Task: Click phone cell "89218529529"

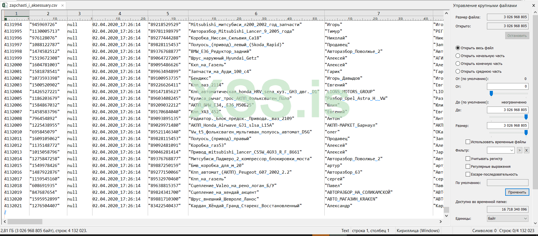Action: pyautogui.click(x=165, y=25)
